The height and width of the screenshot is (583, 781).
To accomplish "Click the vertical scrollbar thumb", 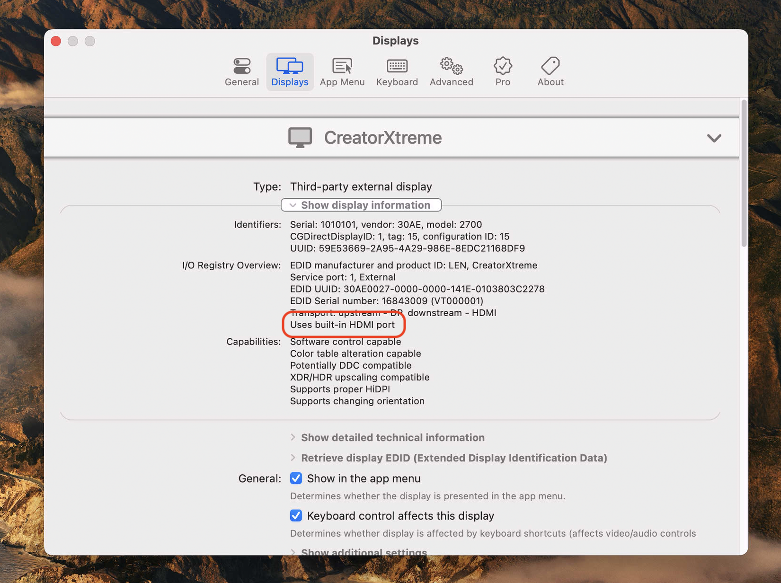I will (744, 173).
